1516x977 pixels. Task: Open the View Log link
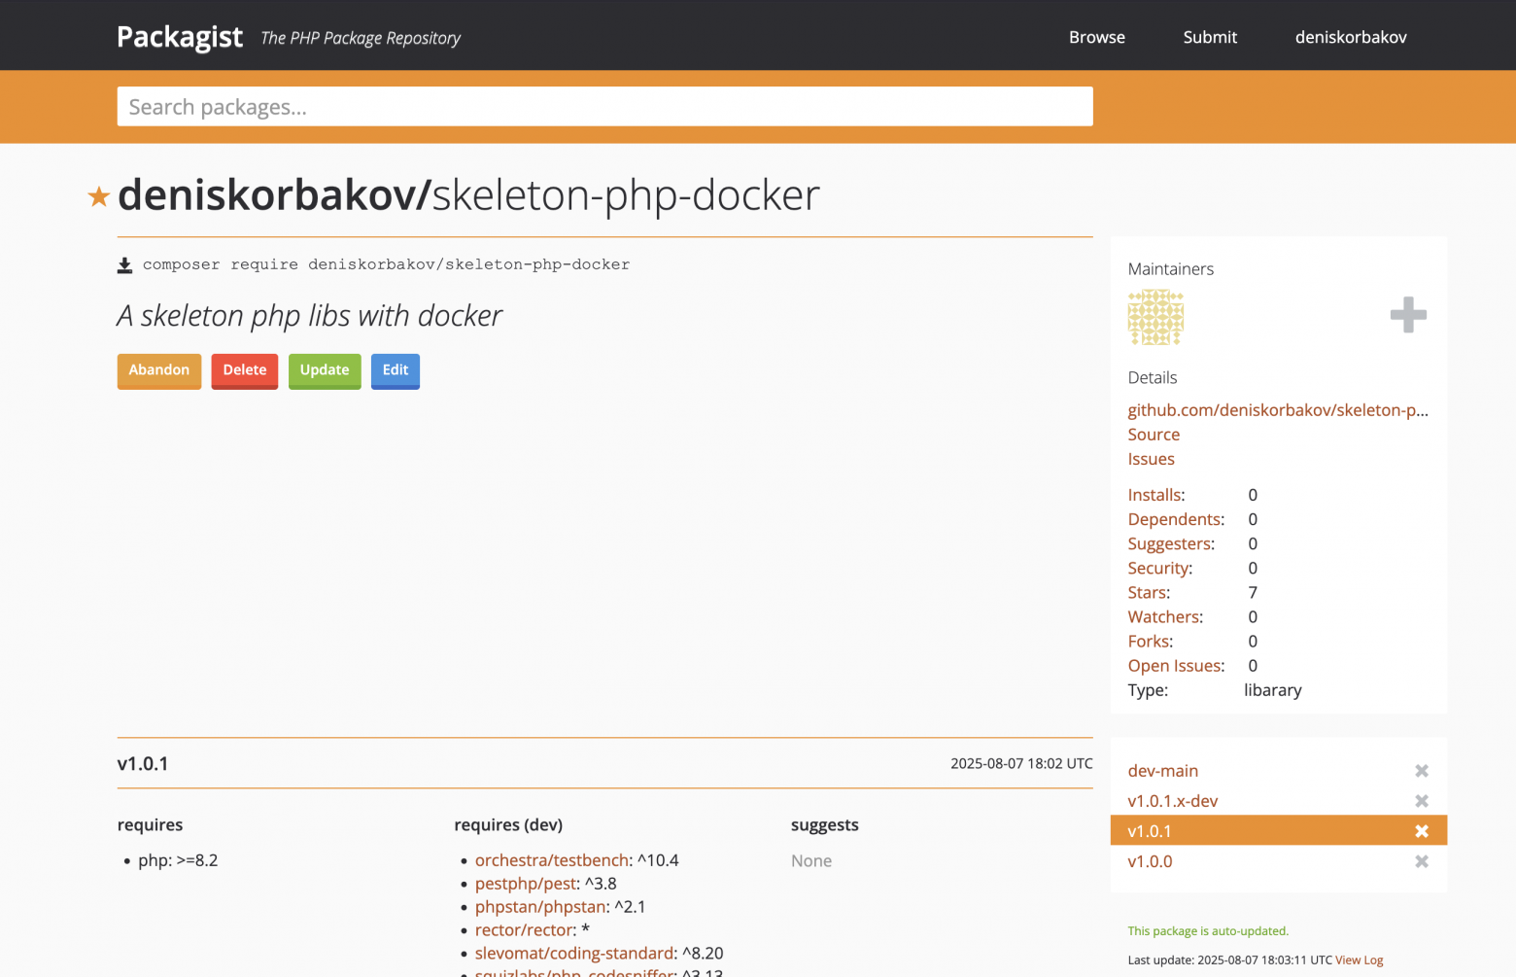1359,960
